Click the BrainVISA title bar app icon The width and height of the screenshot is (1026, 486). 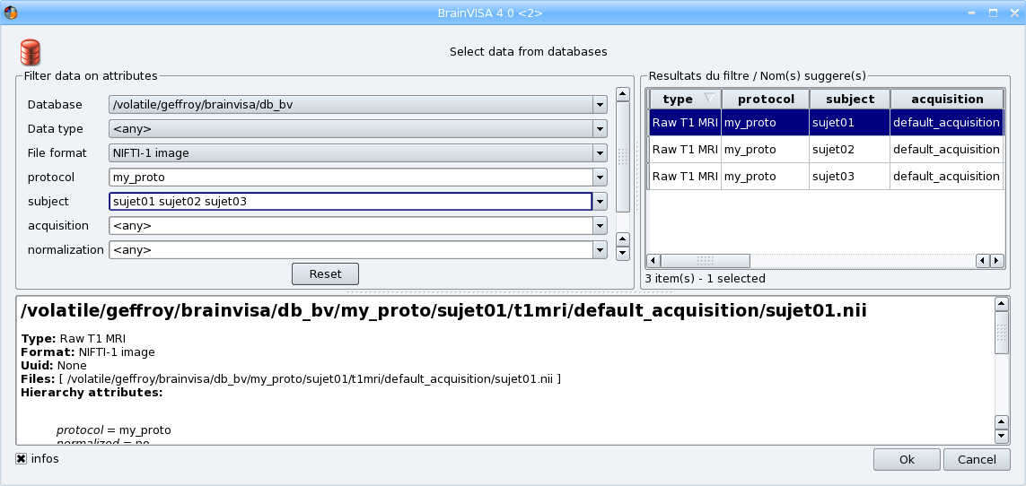(x=11, y=13)
